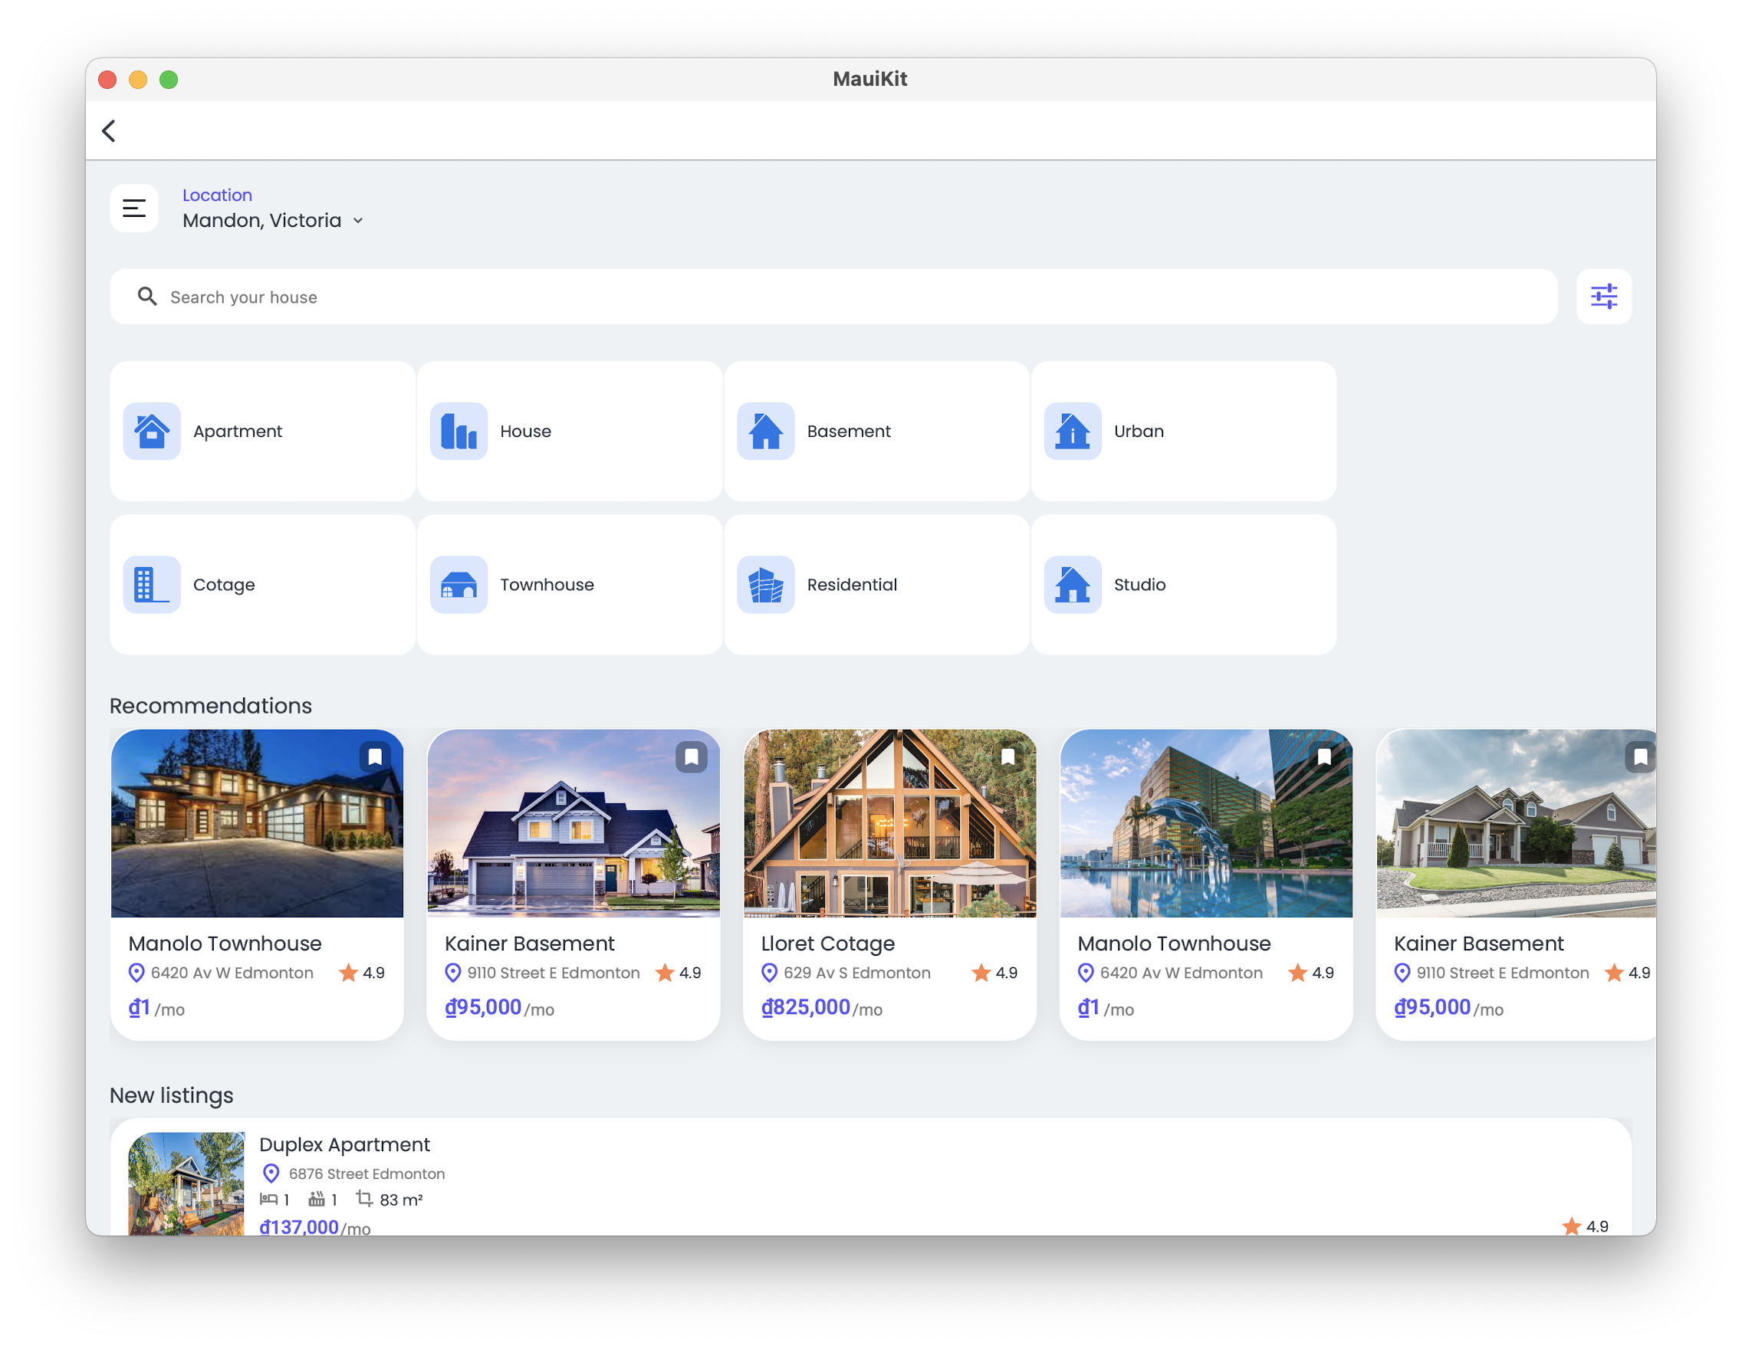
Task: Expand the Mandon, Victoria location dropdown
Action: [x=358, y=221]
